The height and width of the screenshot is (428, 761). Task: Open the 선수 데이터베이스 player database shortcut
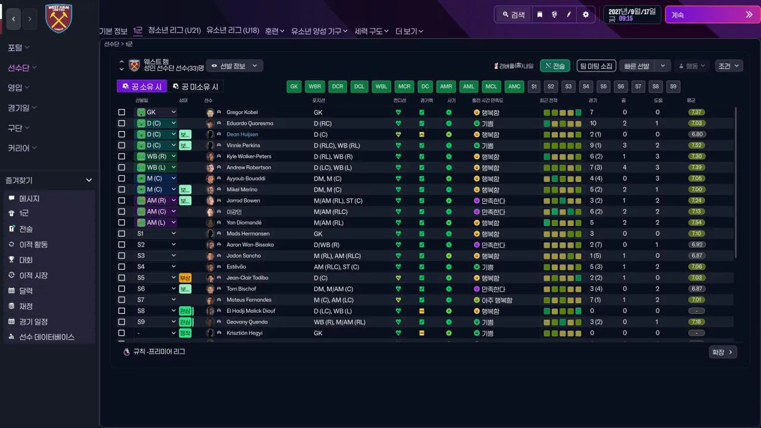pos(49,337)
